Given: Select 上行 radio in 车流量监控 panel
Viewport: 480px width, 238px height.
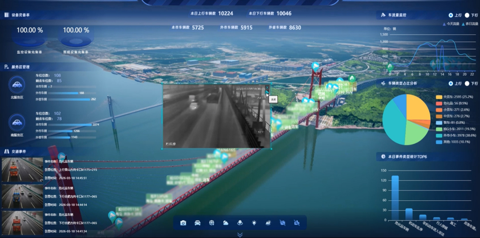Looking at the screenshot, I should point(451,15).
